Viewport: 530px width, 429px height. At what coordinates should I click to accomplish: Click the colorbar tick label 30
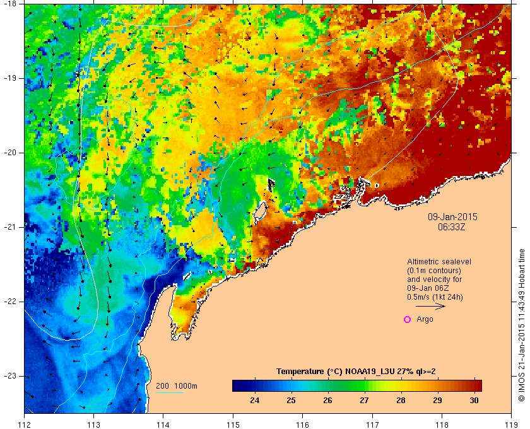(x=474, y=400)
